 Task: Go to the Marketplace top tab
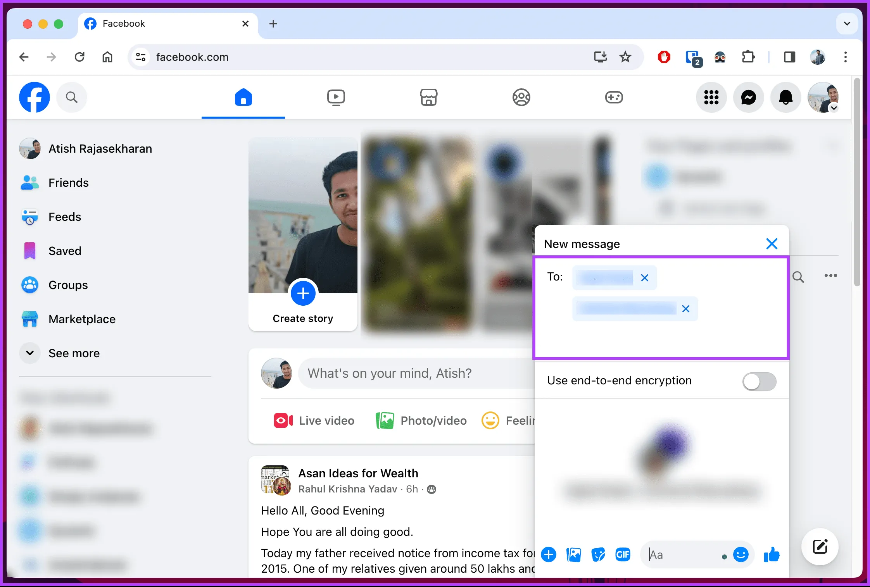coord(428,97)
